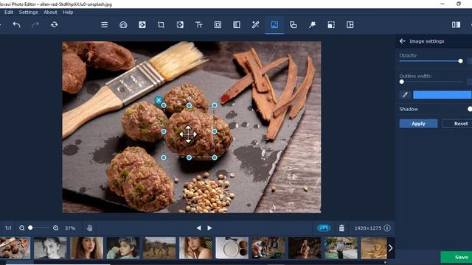Click the top rotation handle of the selection
472x265 pixels.
(x=189, y=98)
